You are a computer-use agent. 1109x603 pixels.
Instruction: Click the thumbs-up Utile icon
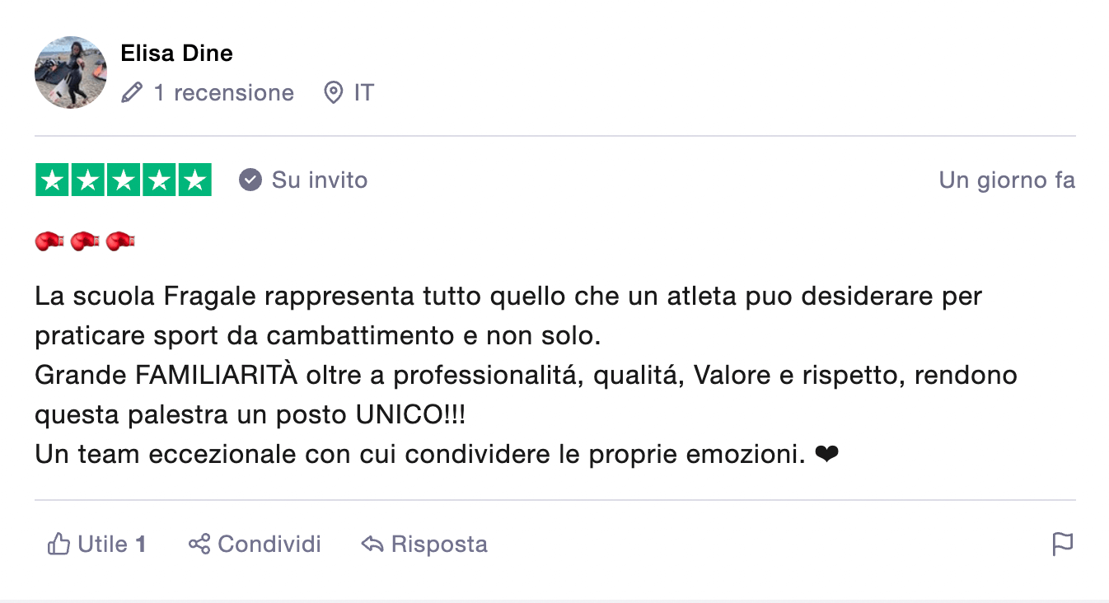tap(58, 544)
